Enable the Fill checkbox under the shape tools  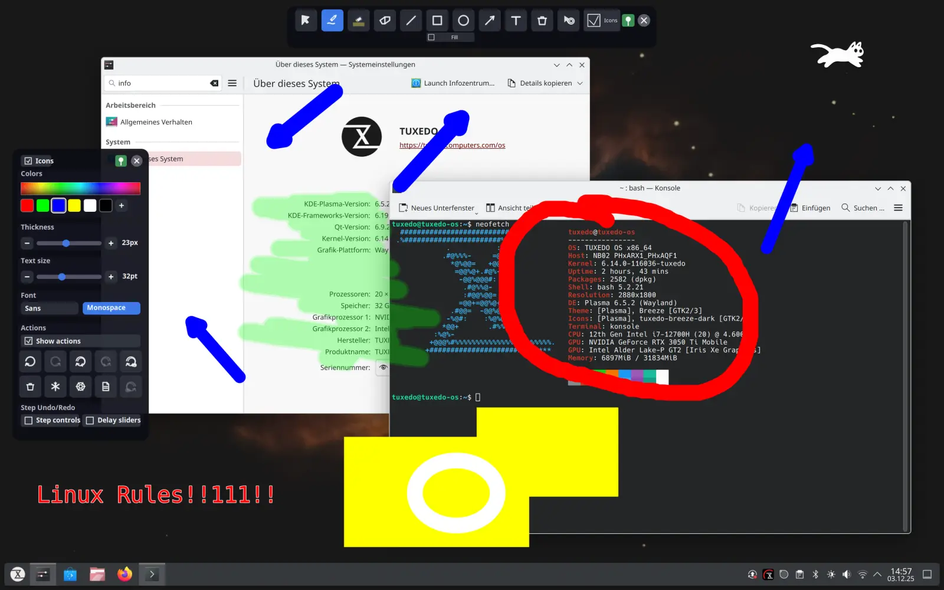coord(431,37)
